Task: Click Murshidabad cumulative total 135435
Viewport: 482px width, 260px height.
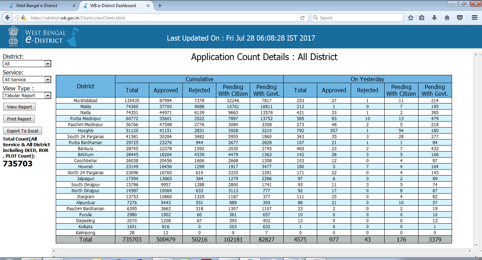Action: click(132, 101)
